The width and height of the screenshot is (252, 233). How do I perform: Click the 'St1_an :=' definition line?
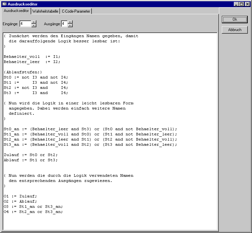point(90,134)
